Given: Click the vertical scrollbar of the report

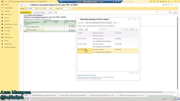Looking at the screenshot, I should [177, 53].
